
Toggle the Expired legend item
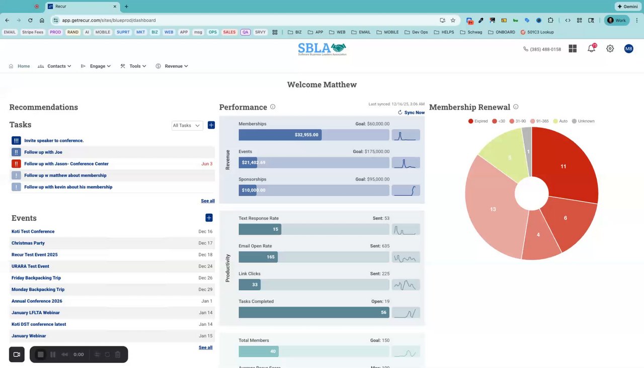click(478, 121)
